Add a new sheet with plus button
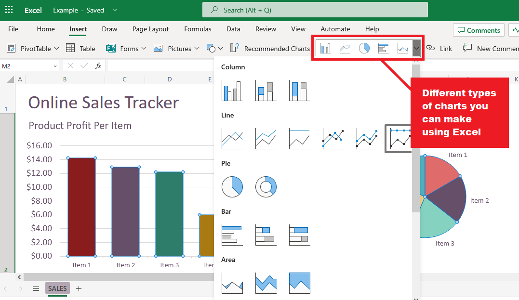The height and width of the screenshot is (300, 519). pyautogui.click(x=79, y=288)
